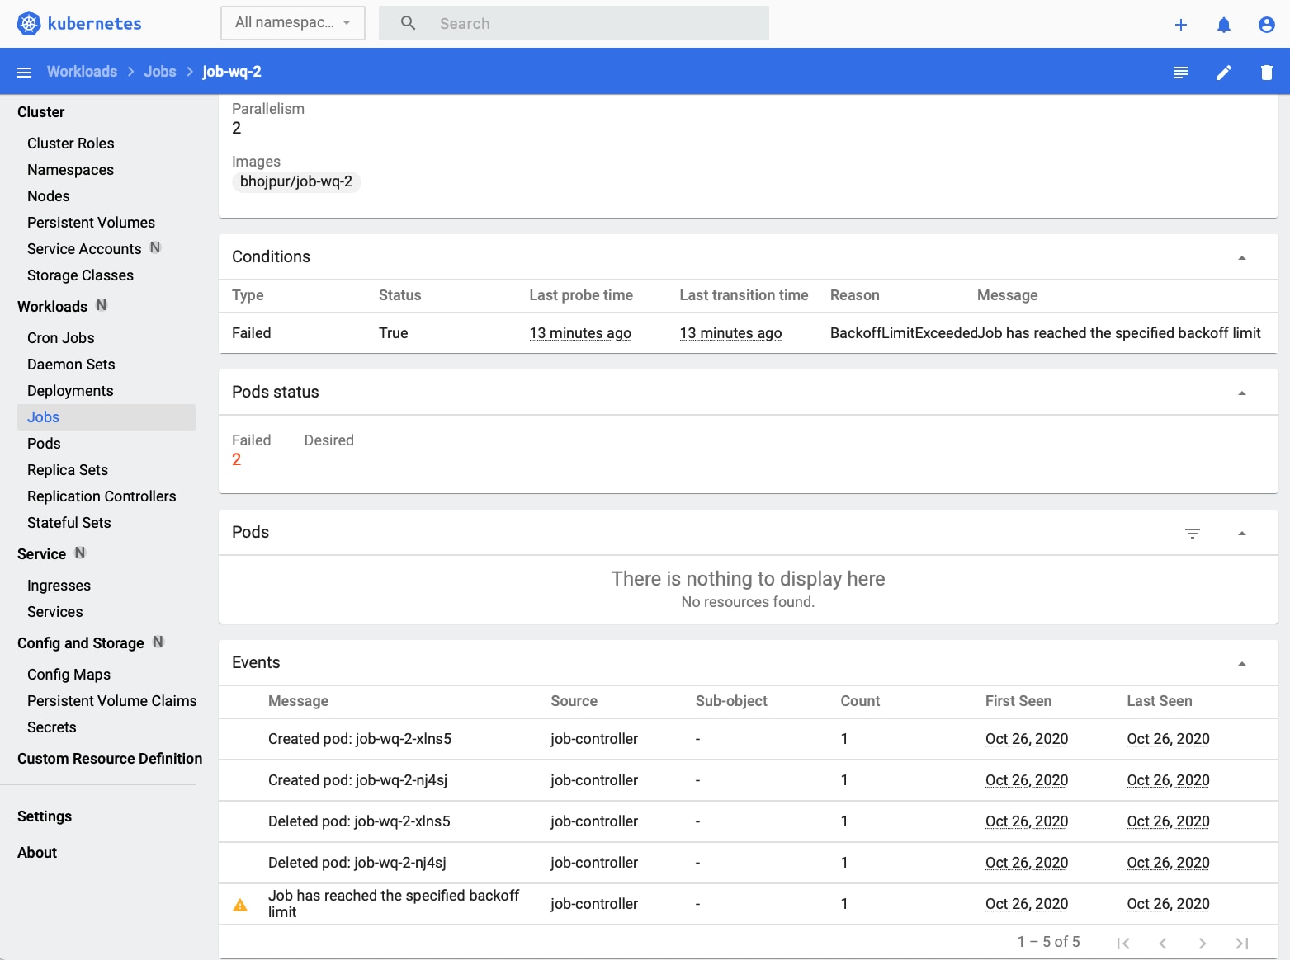1290x960 pixels.
Task: Select Cron Jobs in the sidebar
Action: tap(60, 337)
